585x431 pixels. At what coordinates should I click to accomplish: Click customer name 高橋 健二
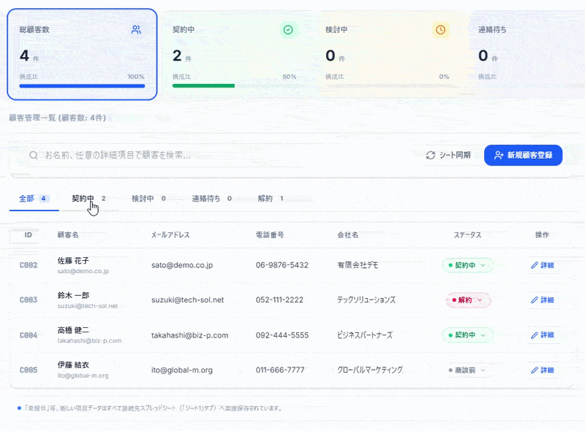click(73, 330)
